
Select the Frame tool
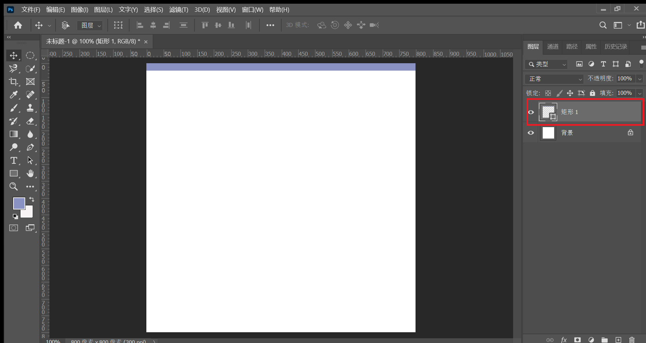coord(30,82)
